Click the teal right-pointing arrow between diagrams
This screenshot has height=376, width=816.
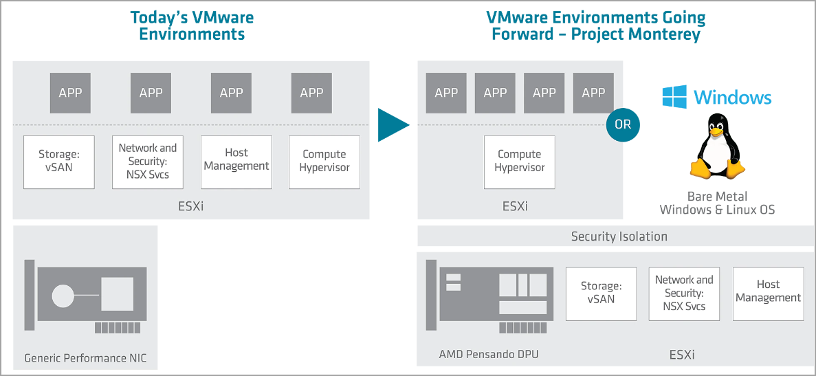click(x=394, y=125)
